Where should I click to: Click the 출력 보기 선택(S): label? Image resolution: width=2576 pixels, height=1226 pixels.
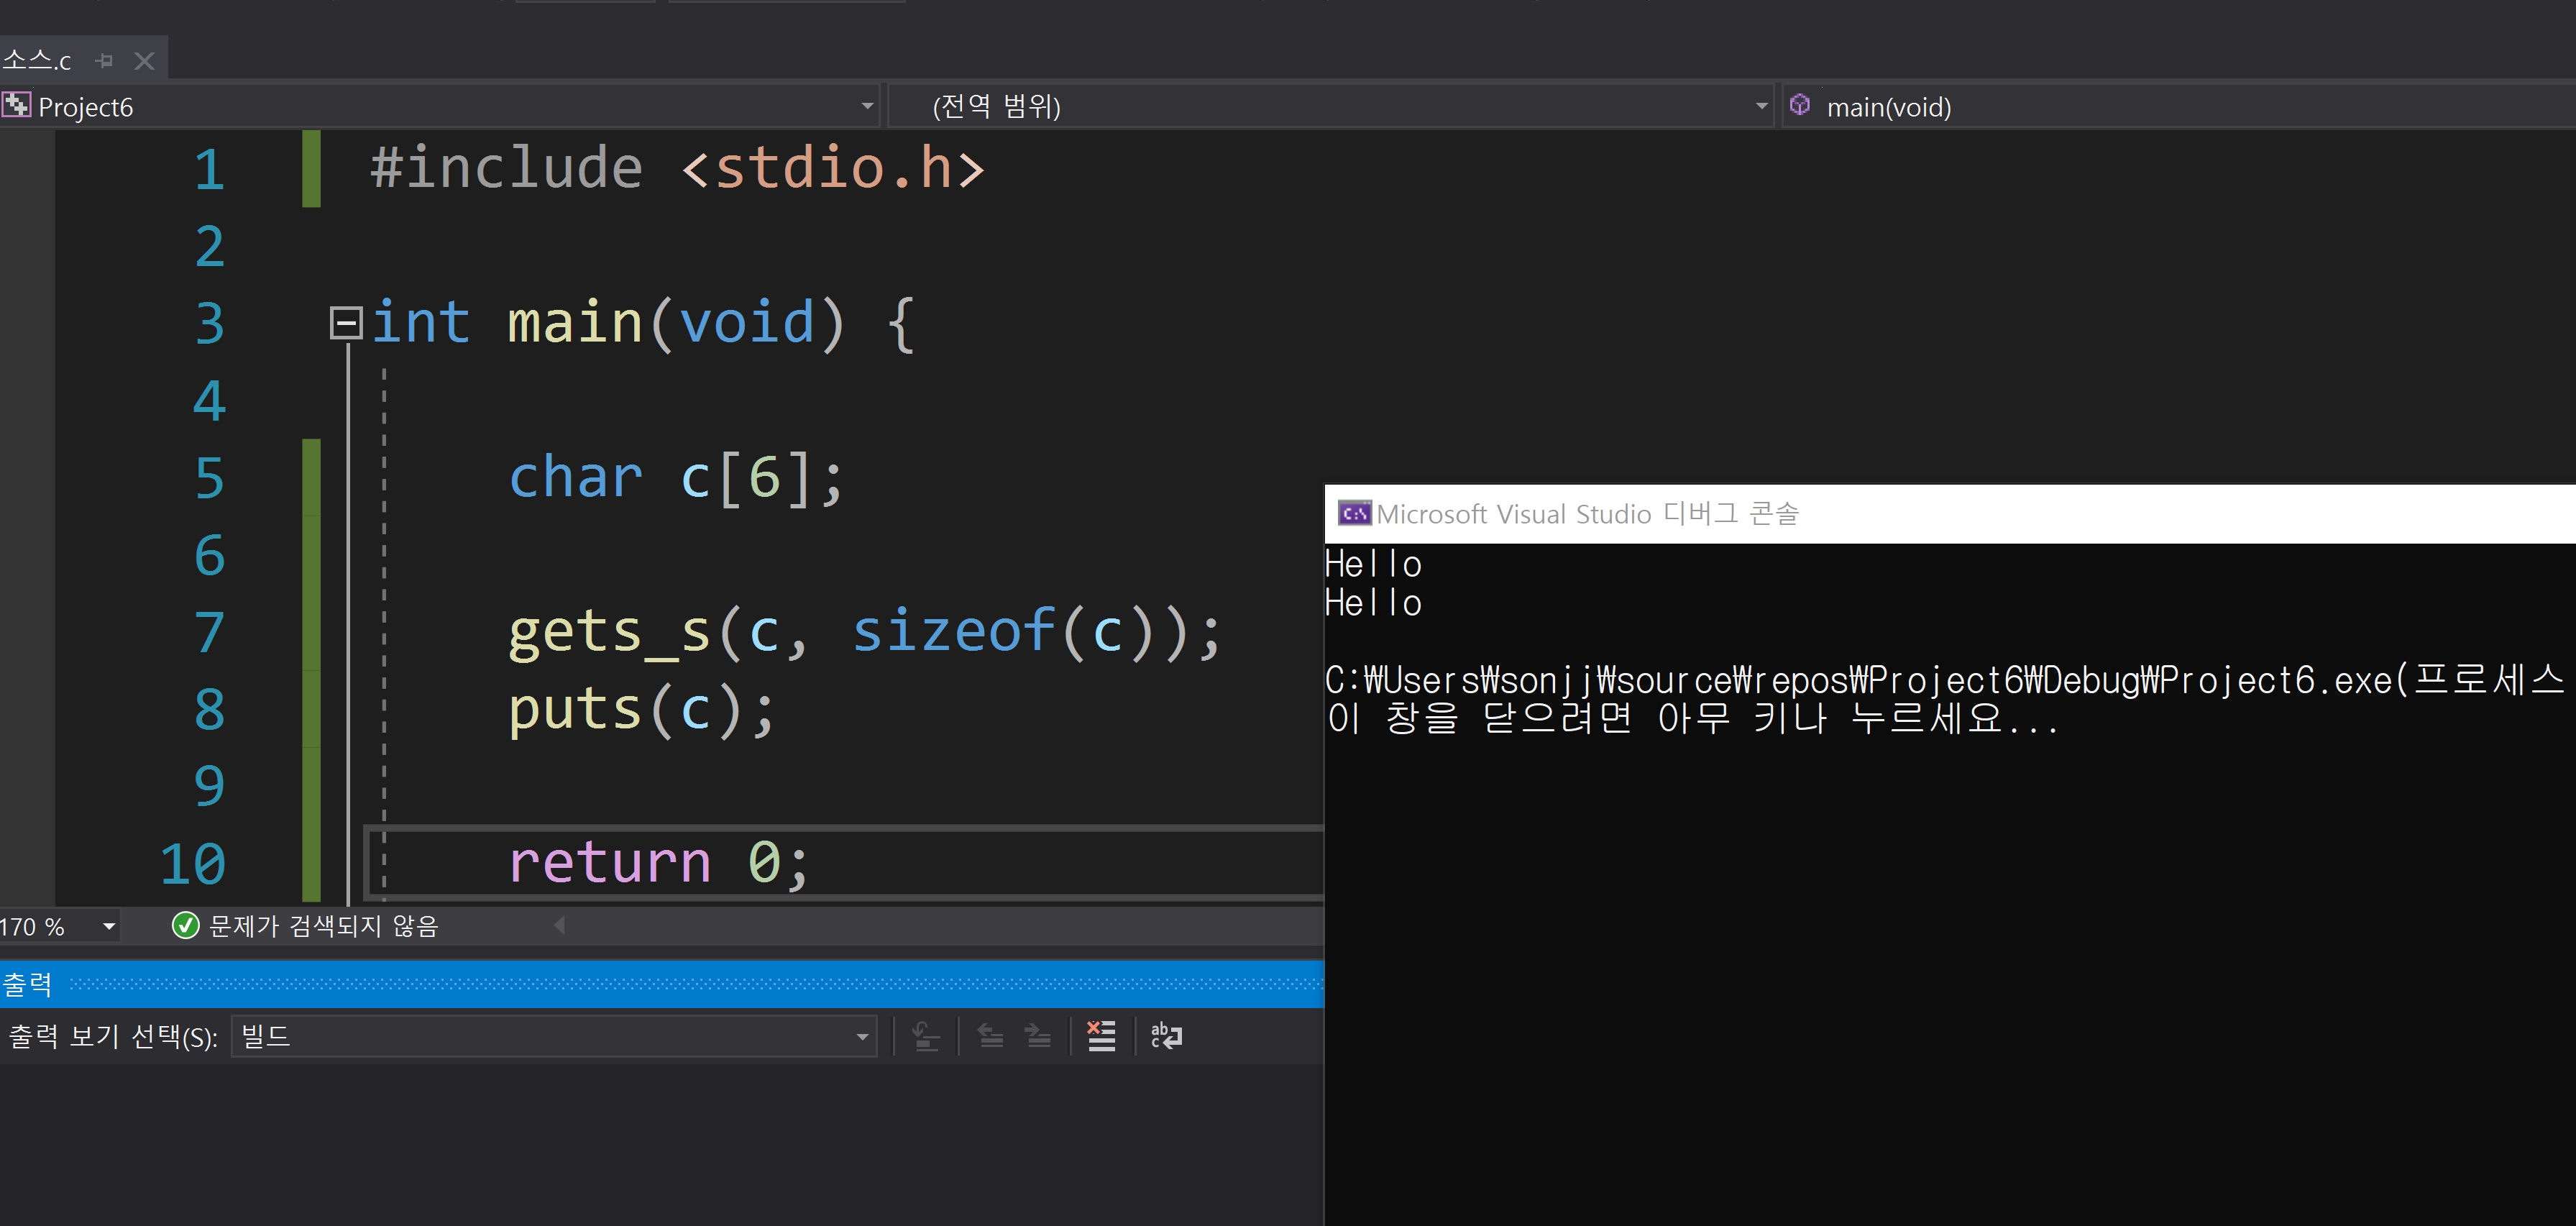click(113, 1037)
